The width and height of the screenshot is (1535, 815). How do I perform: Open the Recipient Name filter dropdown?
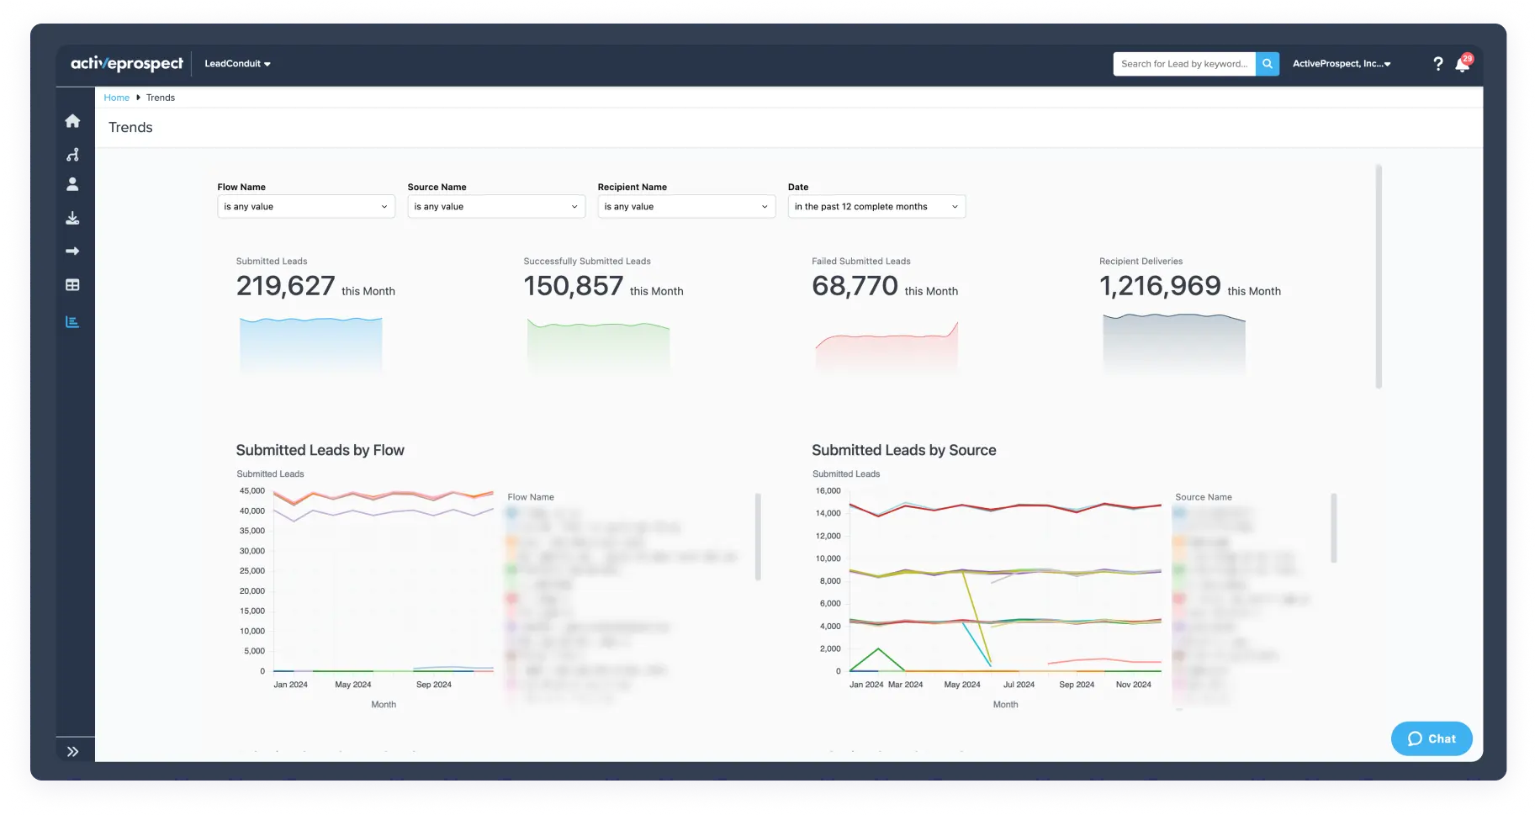(x=686, y=206)
